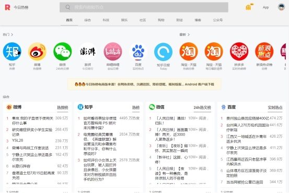
Task: Click the yellow ghost mascot icon
Action: click(248, 7)
